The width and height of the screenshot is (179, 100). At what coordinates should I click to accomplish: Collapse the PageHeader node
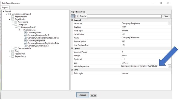click(10, 19)
